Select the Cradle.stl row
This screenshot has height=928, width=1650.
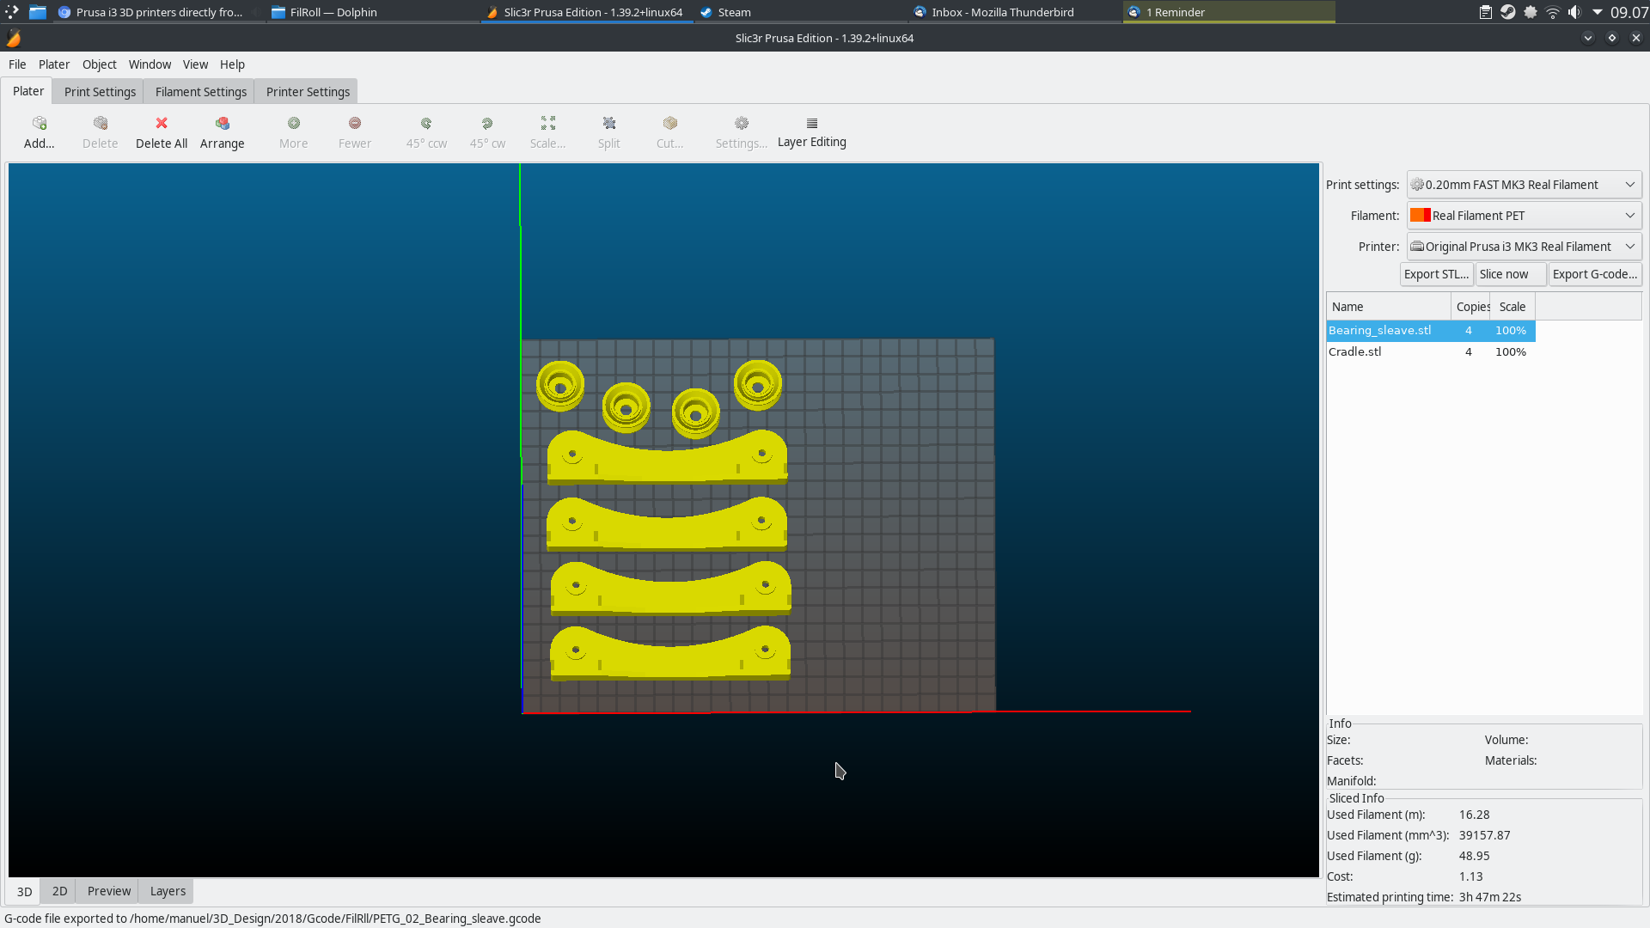[x=1431, y=352]
